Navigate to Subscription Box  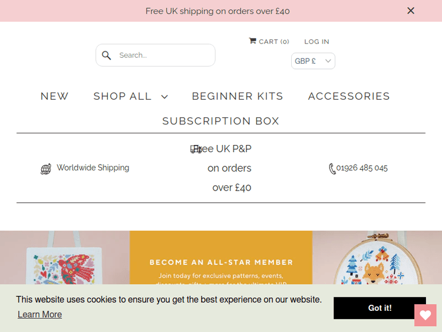pos(221,121)
